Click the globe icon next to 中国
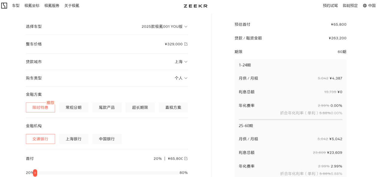 pos(365,5)
